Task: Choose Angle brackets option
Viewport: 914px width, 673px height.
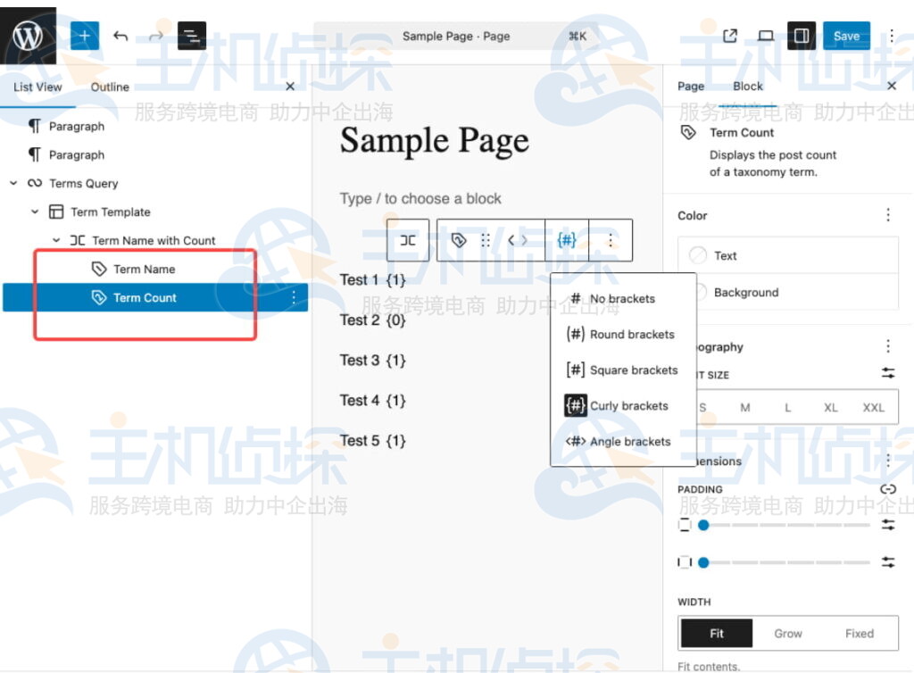Action: click(x=623, y=442)
